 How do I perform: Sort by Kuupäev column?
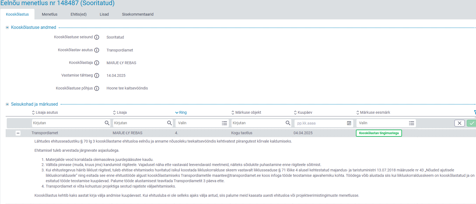point(303,112)
